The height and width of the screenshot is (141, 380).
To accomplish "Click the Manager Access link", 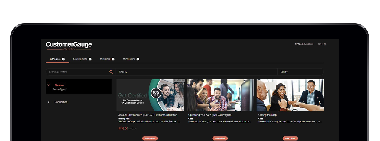I will click(304, 44).
